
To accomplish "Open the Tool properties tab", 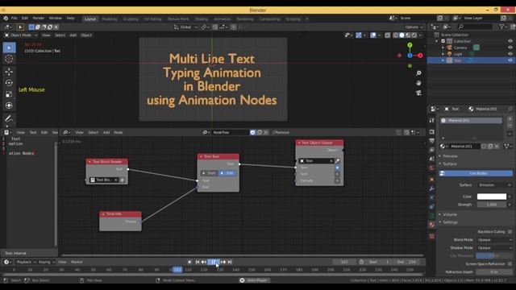I will (x=432, y=120).
